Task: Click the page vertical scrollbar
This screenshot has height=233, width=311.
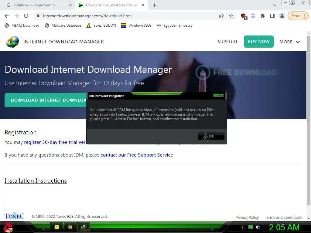Action: (309, 120)
